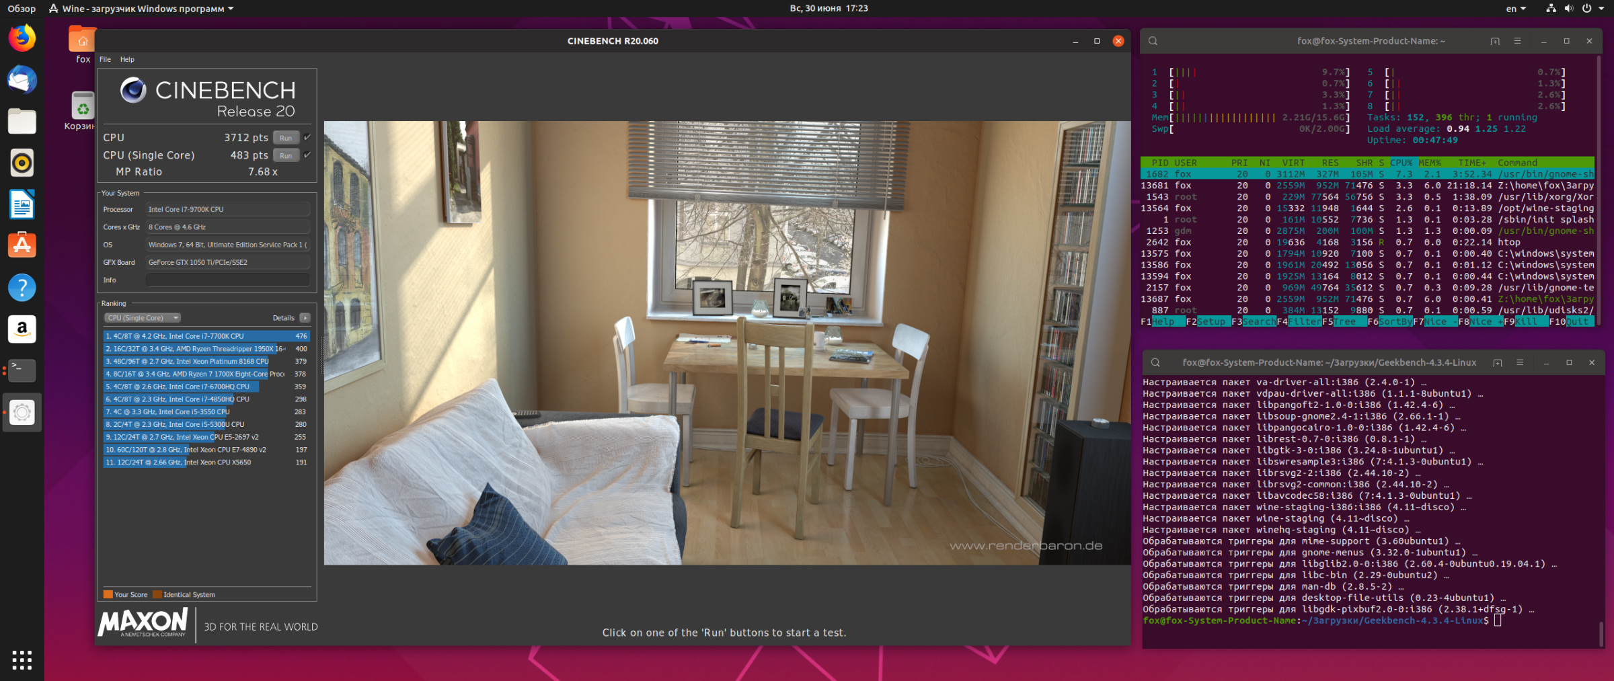Viewport: 1614px width, 681px height.
Task: Launch Rhythmbox music player from the dock
Action: point(22,163)
